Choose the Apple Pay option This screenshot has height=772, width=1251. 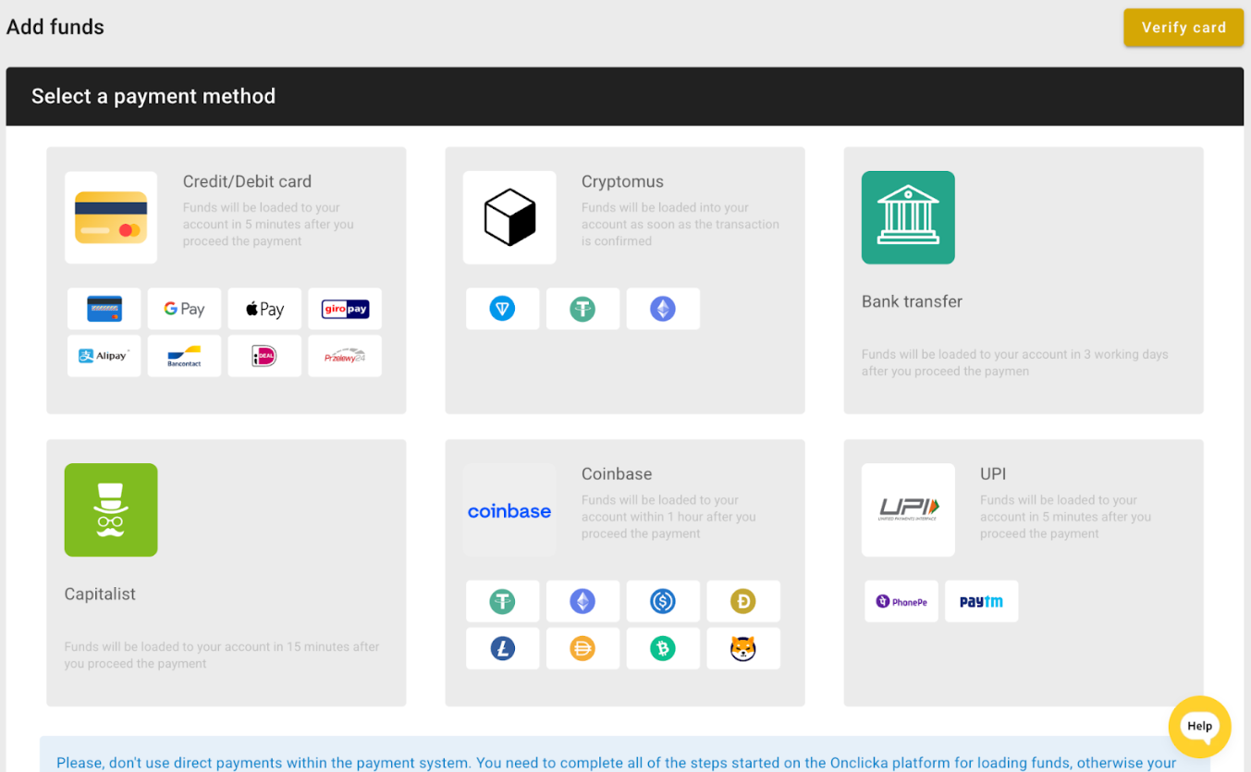coord(264,309)
